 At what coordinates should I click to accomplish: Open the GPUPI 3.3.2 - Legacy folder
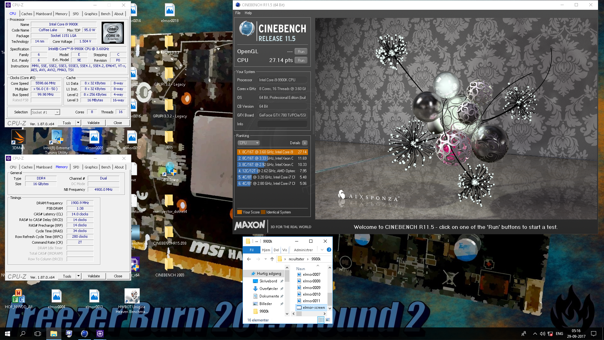click(170, 108)
